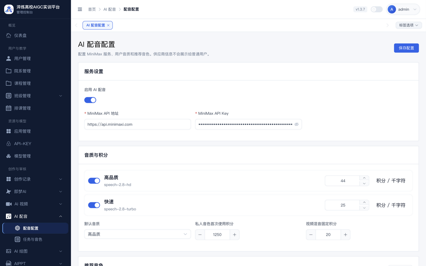Click the AI 配音 music note icon
Image resolution: width=426 pixels, height=266 pixels.
point(9,216)
